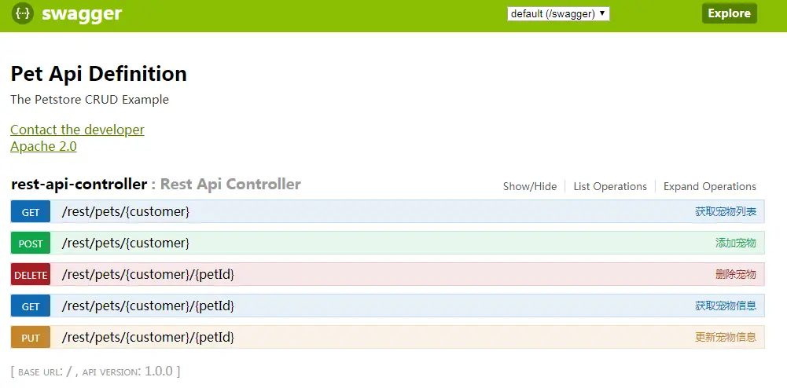Viewport: 787px width, 388px height.
Task: Click the Explore button
Action: [730, 13]
